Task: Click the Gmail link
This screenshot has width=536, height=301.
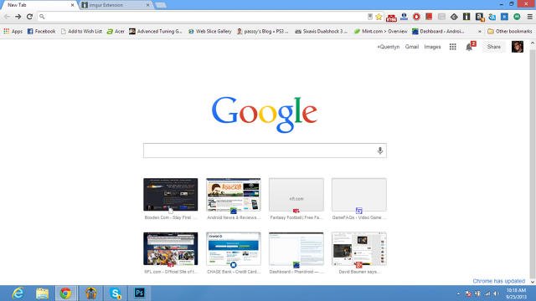Action: [x=411, y=47]
